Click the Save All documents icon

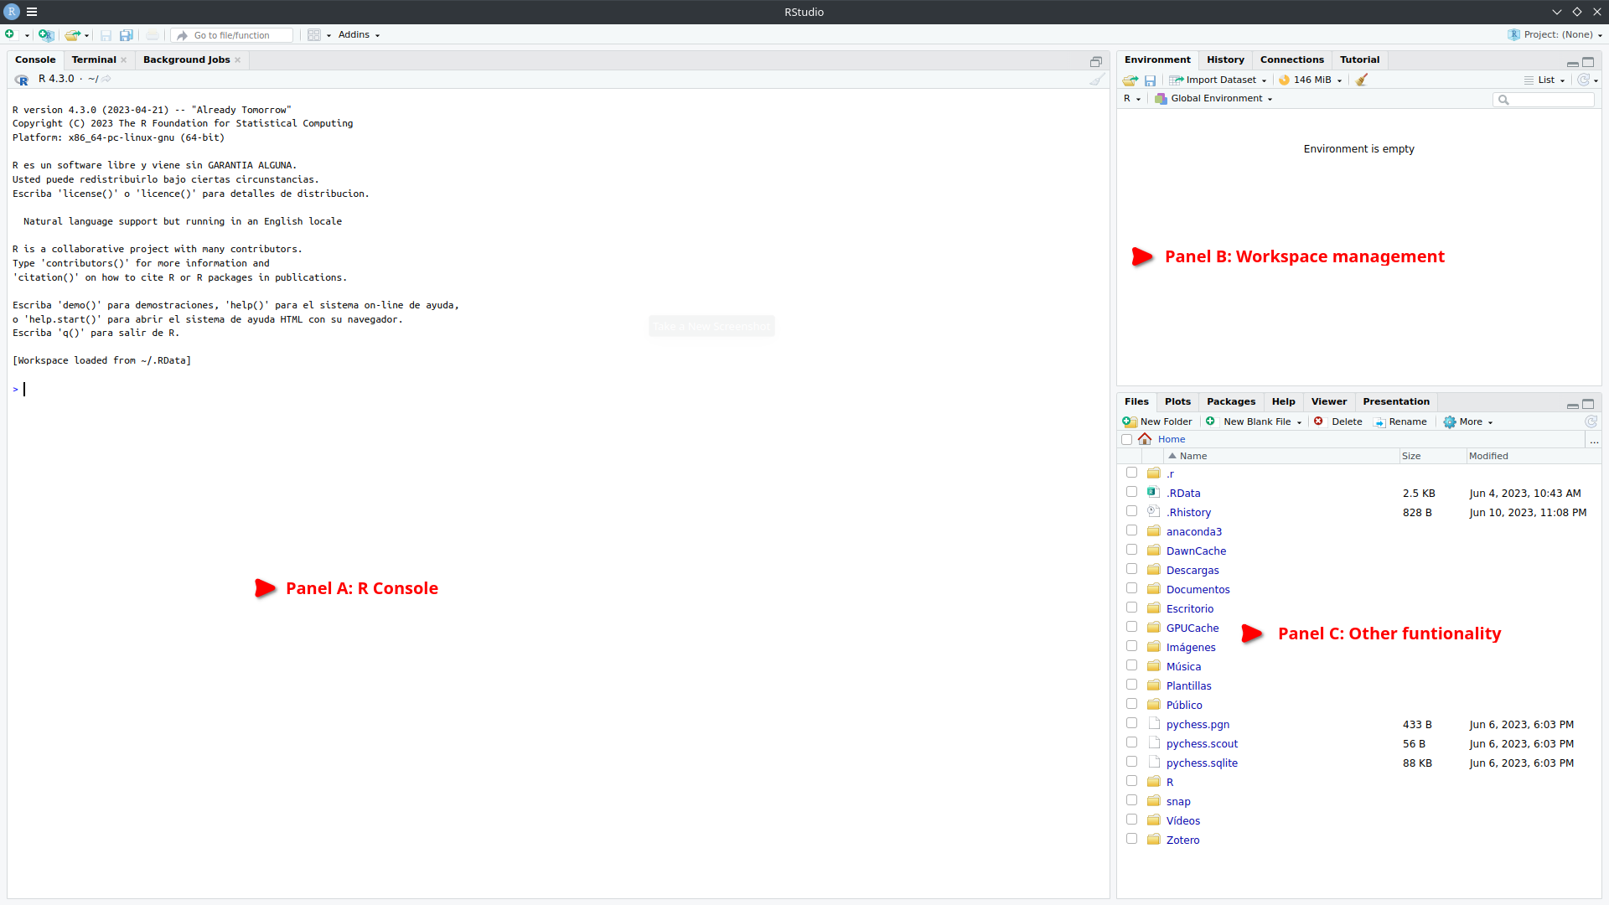click(x=127, y=35)
